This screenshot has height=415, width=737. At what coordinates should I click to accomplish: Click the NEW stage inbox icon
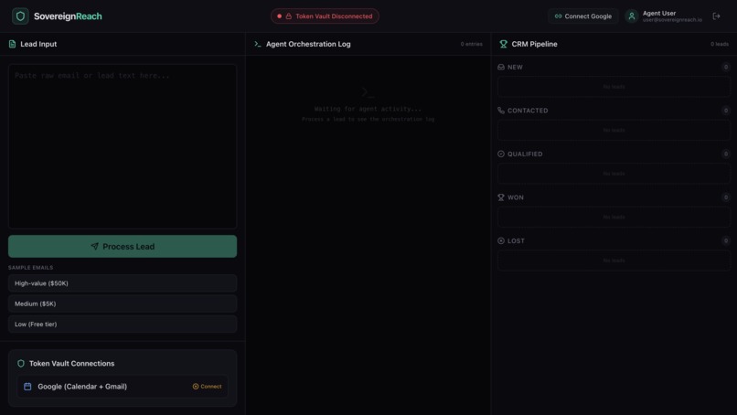point(501,68)
